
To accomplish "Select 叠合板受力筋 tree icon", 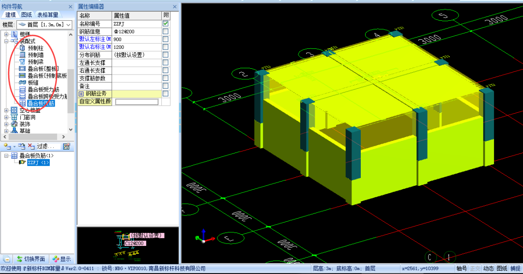I will [22, 90].
